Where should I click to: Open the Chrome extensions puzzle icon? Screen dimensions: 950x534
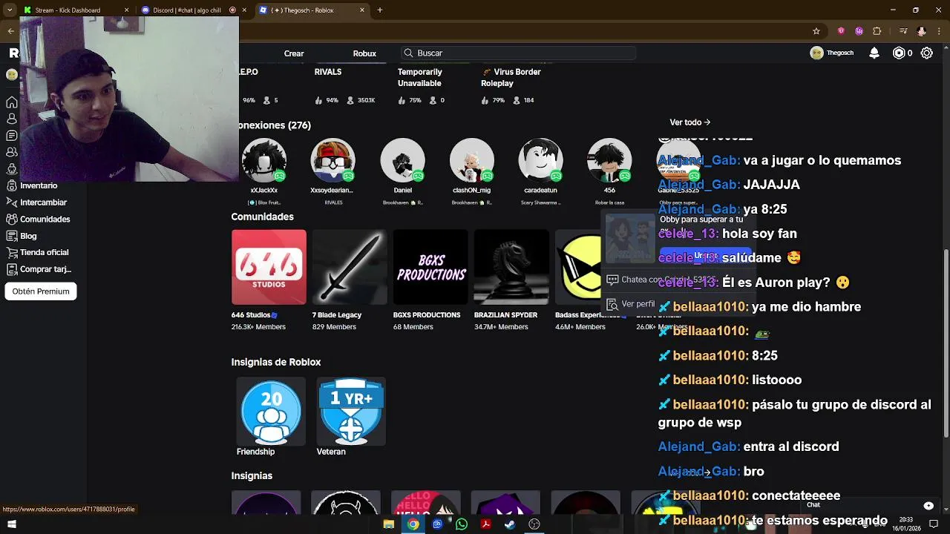[877, 31]
